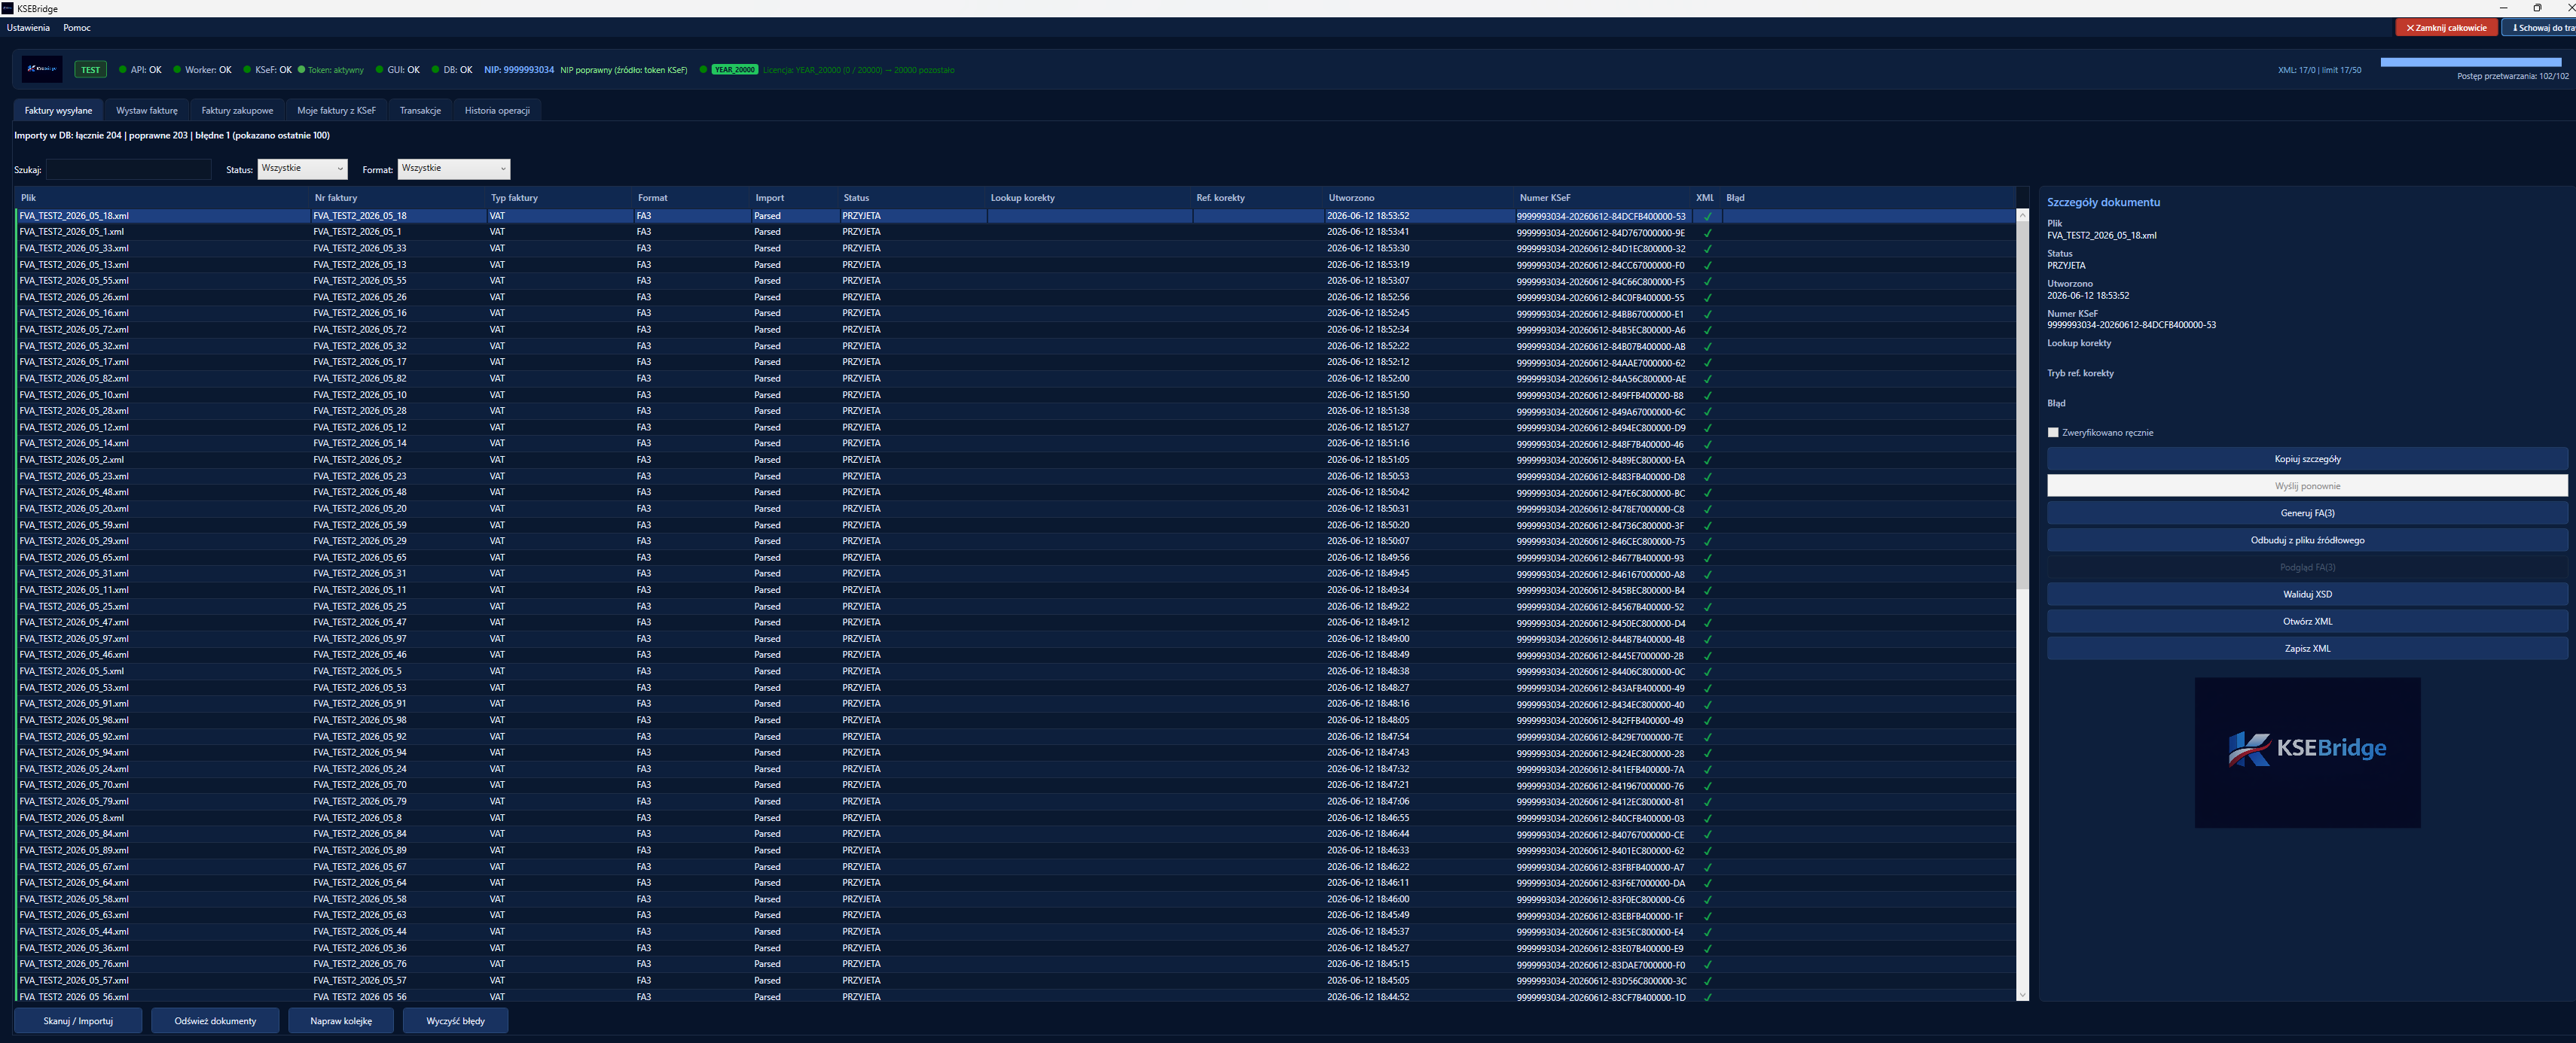Click the XML check mark for FVA_TEST2_2026_05_8.xml

point(1707,818)
